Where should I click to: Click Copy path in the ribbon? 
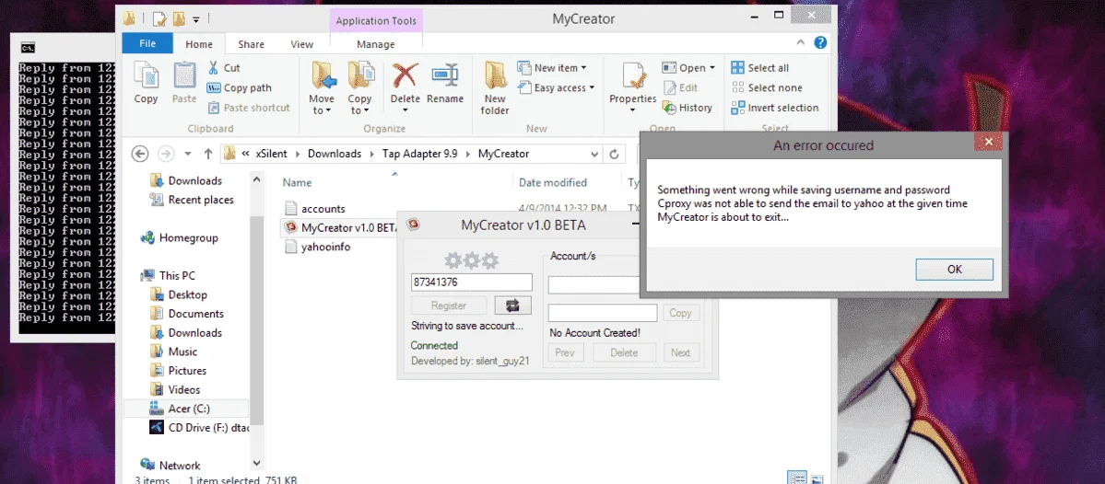[x=239, y=88]
